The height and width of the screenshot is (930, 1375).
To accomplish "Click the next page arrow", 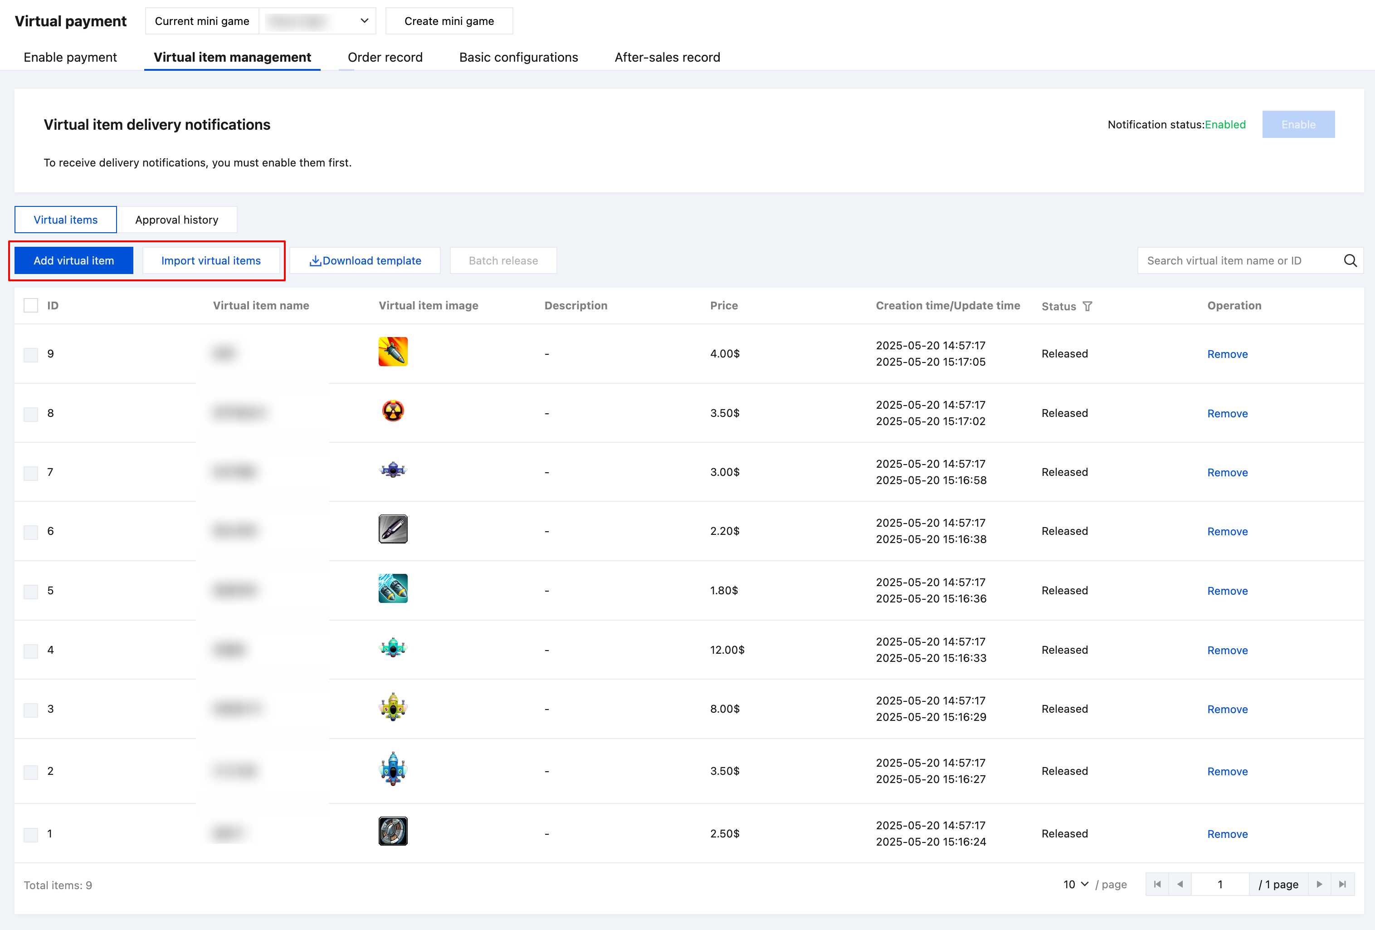I will (x=1319, y=884).
